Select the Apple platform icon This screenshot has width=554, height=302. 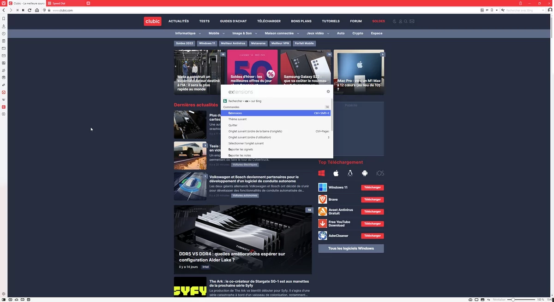point(336,174)
